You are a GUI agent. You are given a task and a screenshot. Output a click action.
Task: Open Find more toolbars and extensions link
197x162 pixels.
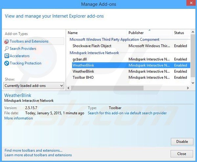pos(33,150)
